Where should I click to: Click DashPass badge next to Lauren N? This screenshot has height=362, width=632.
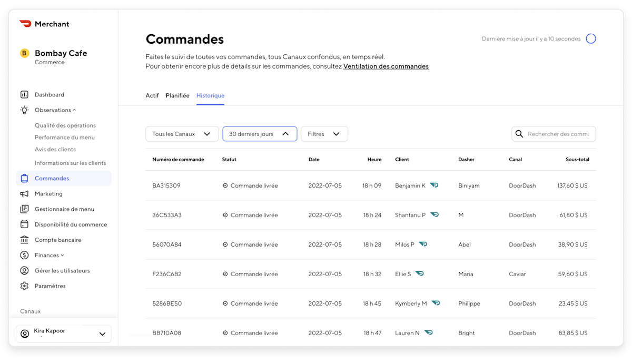coord(429,332)
